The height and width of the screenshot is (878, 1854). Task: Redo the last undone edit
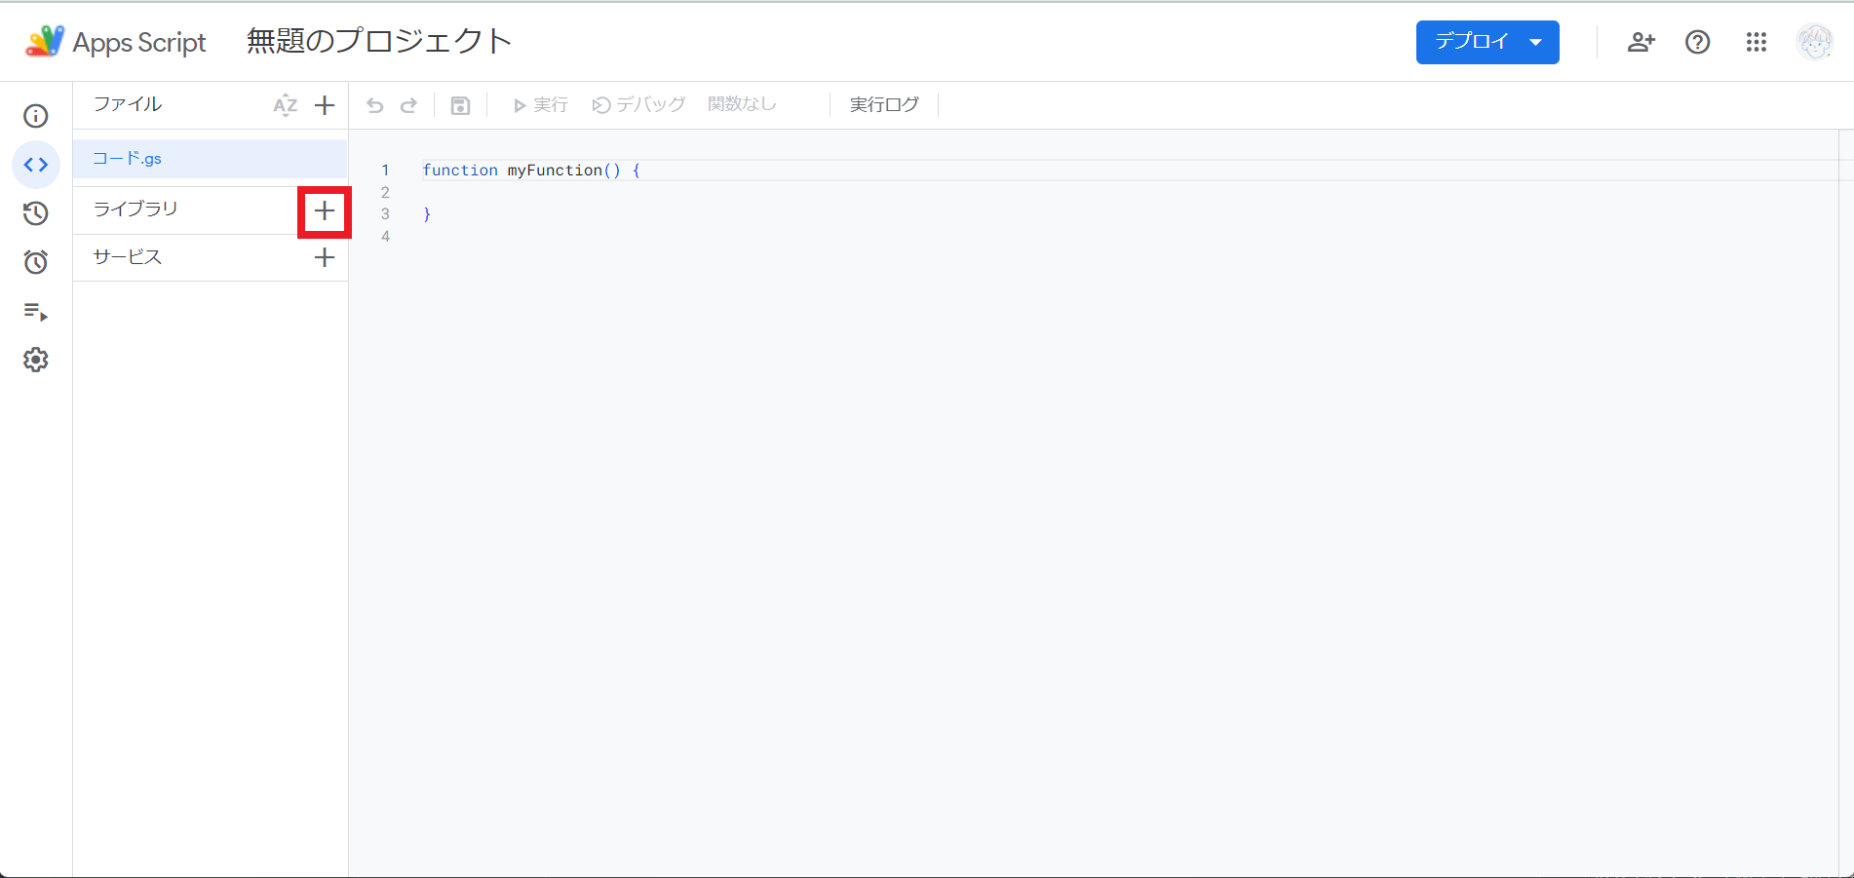pyautogui.click(x=409, y=104)
